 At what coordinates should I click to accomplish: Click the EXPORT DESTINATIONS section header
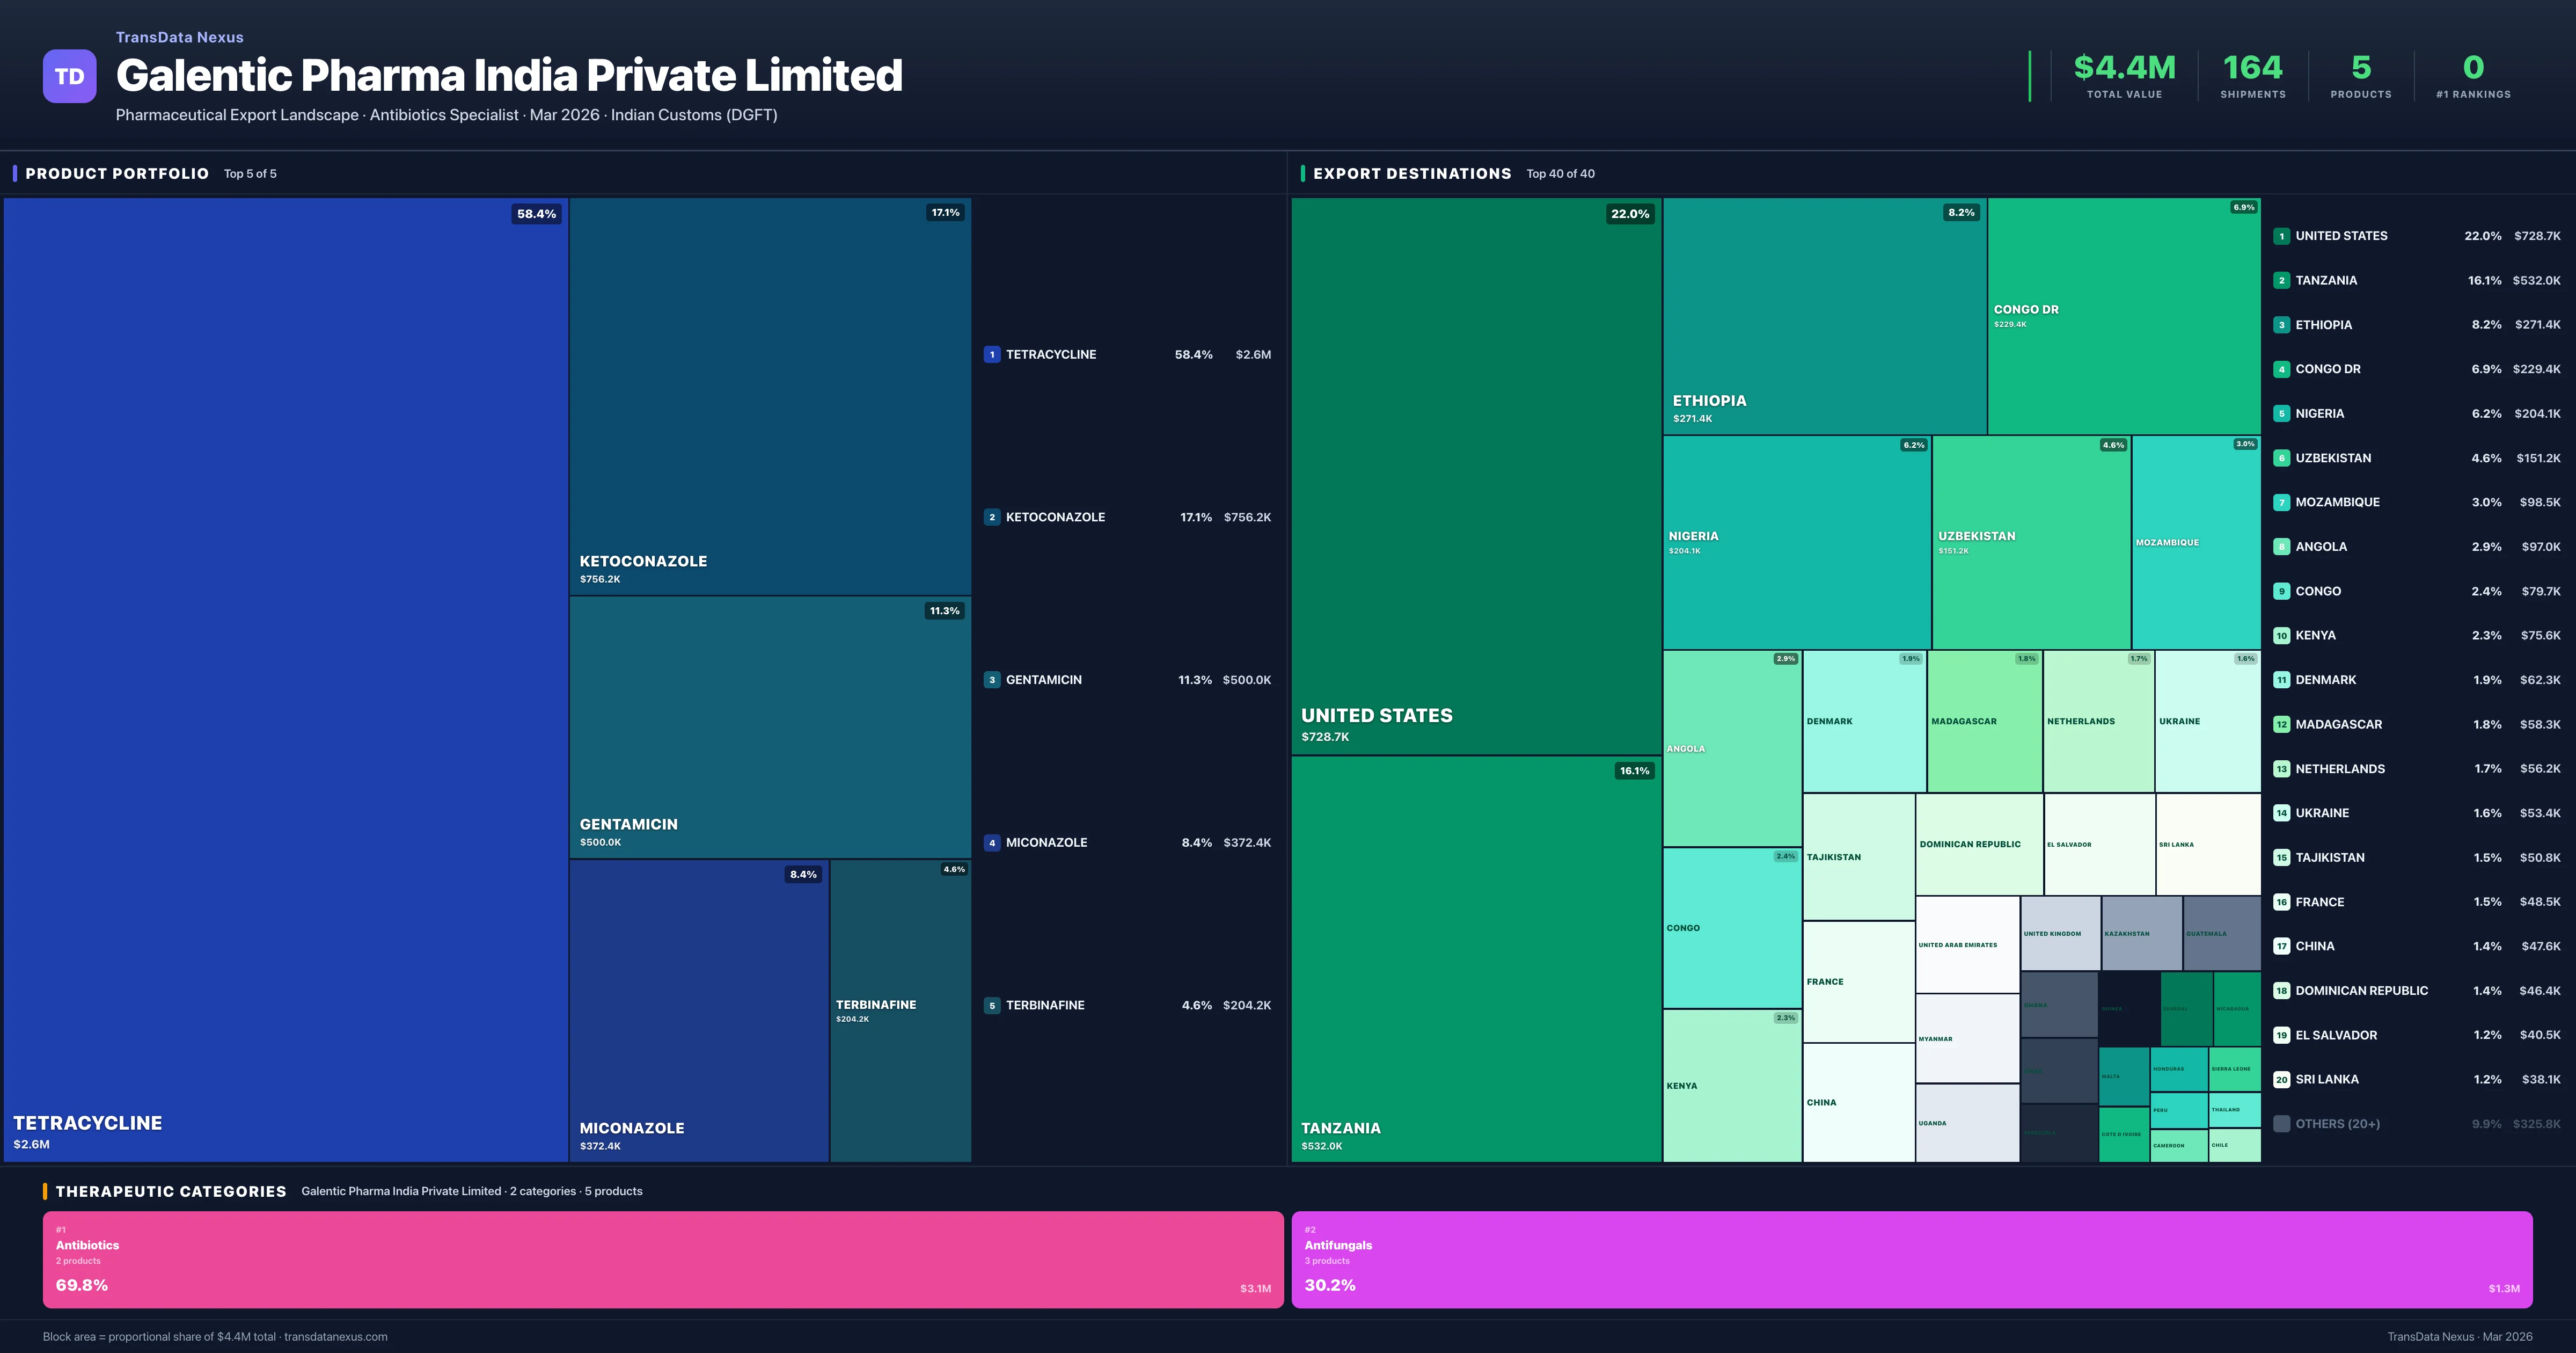(1414, 173)
